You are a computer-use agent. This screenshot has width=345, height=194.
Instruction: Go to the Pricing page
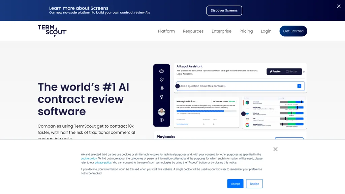coord(246,31)
